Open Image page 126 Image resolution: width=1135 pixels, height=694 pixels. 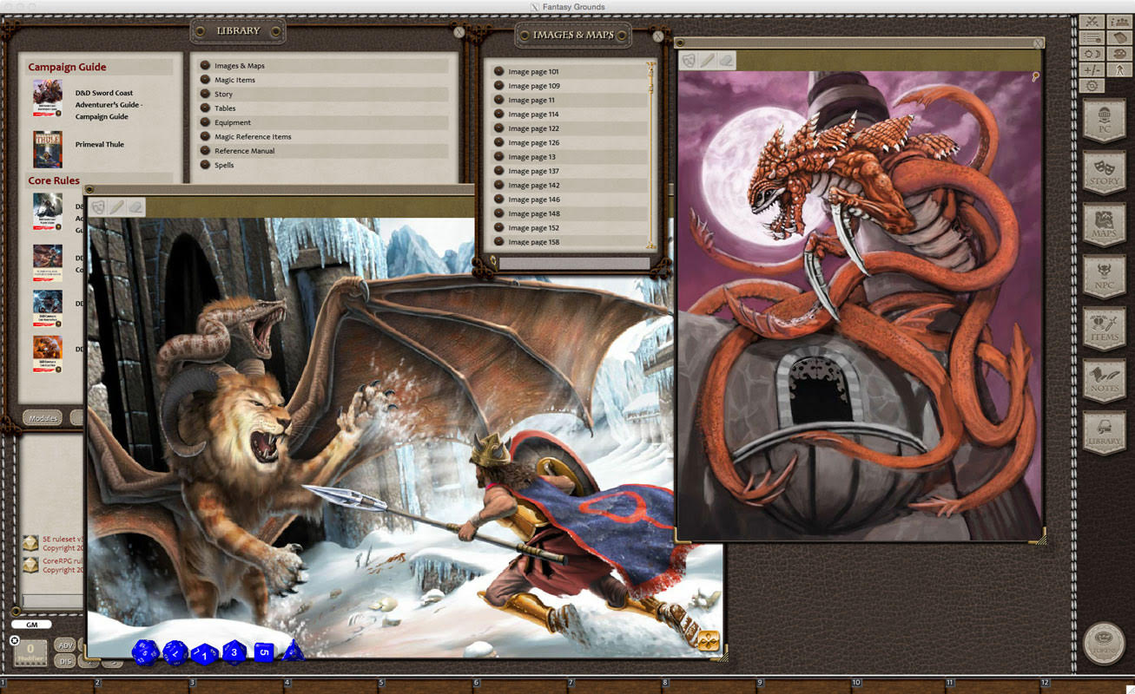569,142
